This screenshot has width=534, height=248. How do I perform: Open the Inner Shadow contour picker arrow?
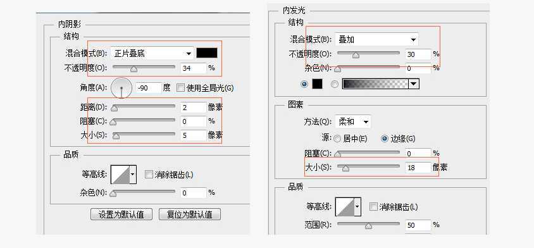pyautogui.click(x=133, y=175)
